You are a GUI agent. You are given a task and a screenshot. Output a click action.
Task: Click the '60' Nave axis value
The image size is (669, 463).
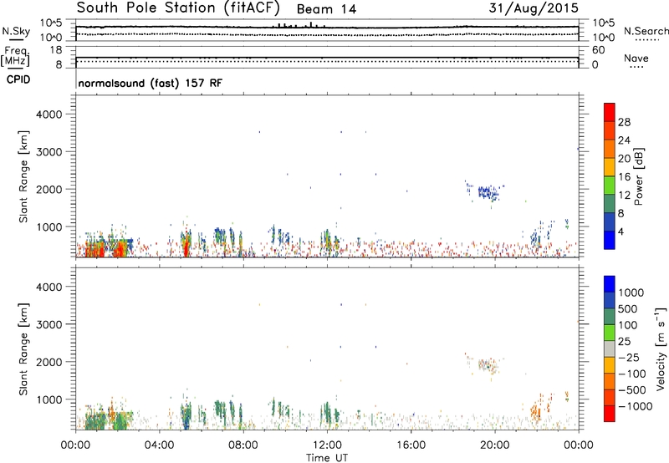(x=598, y=50)
